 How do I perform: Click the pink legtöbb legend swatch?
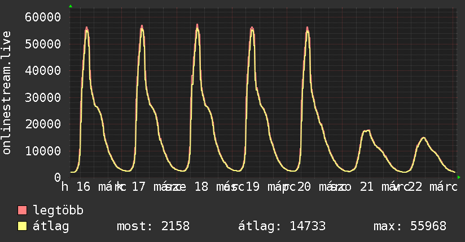click(22, 210)
